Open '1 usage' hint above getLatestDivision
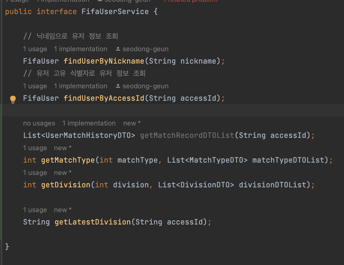The height and width of the screenshot is (265, 344). click(x=35, y=210)
